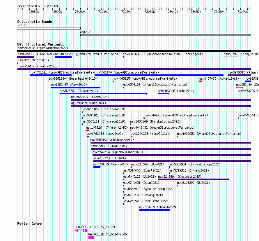Select nsv5719916 (Chuang2021) variant label
This screenshot has width=259, height=241.
189,171
